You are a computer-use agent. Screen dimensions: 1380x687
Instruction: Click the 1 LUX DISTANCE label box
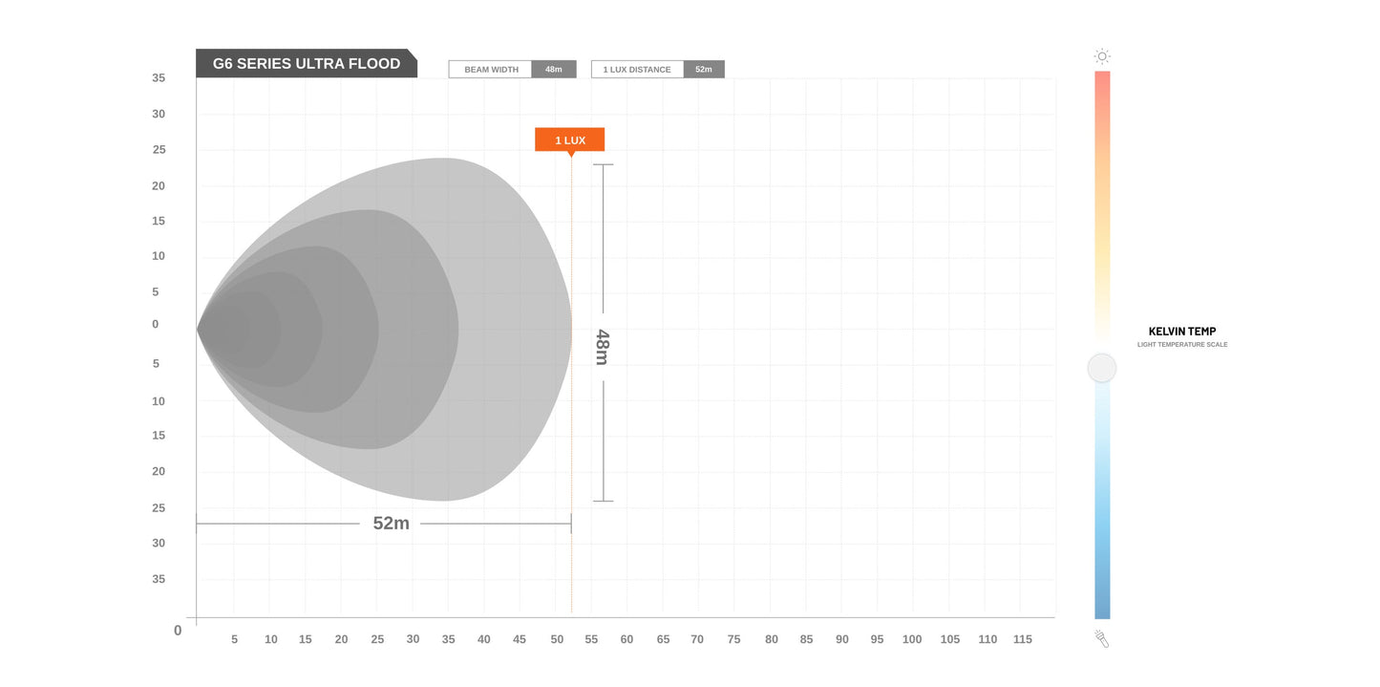tap(637, 70)
